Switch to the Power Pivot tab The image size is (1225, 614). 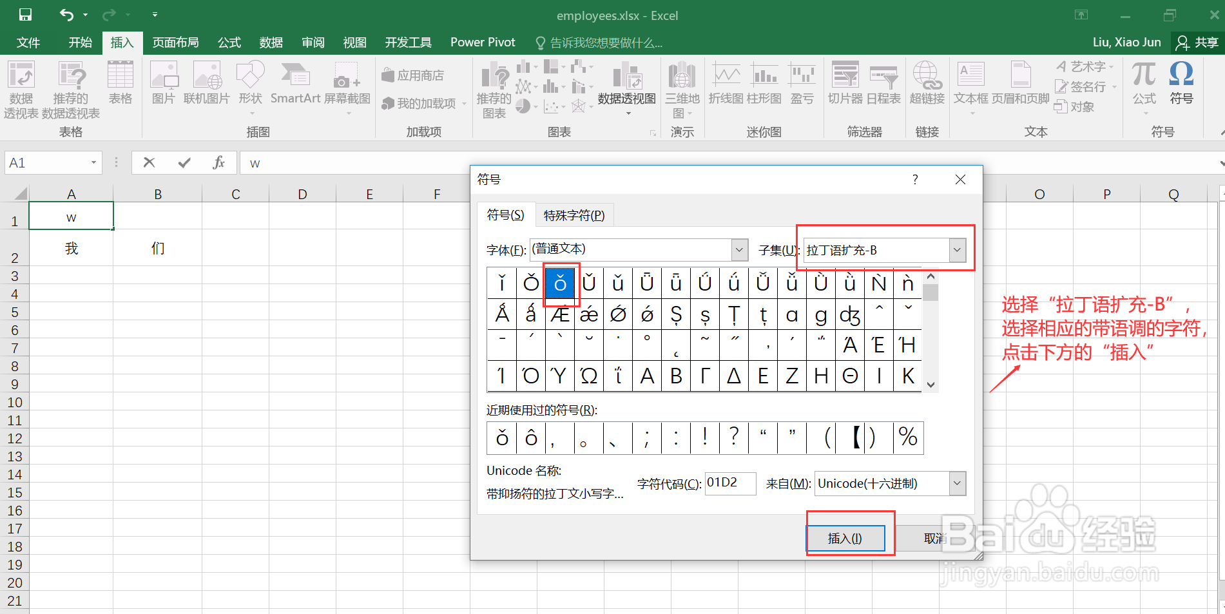click(483, 43)
